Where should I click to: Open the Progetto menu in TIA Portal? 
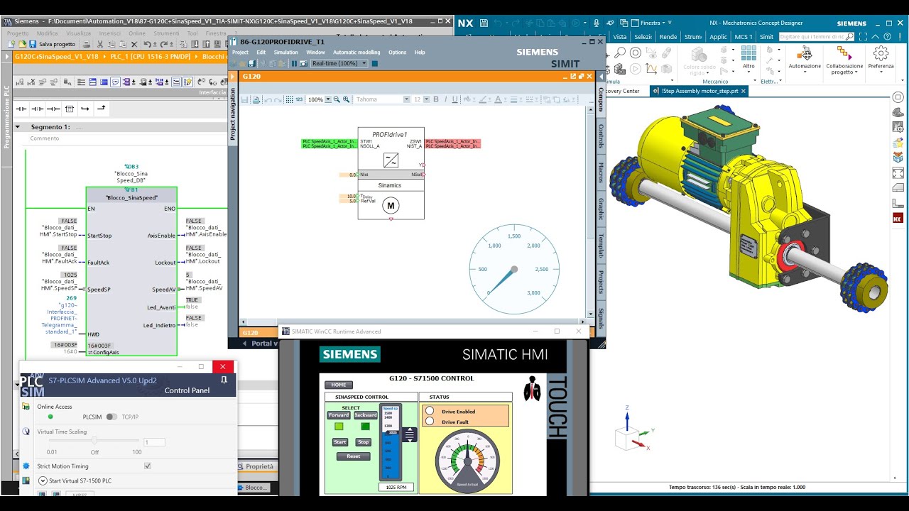(x=18, y=33)
